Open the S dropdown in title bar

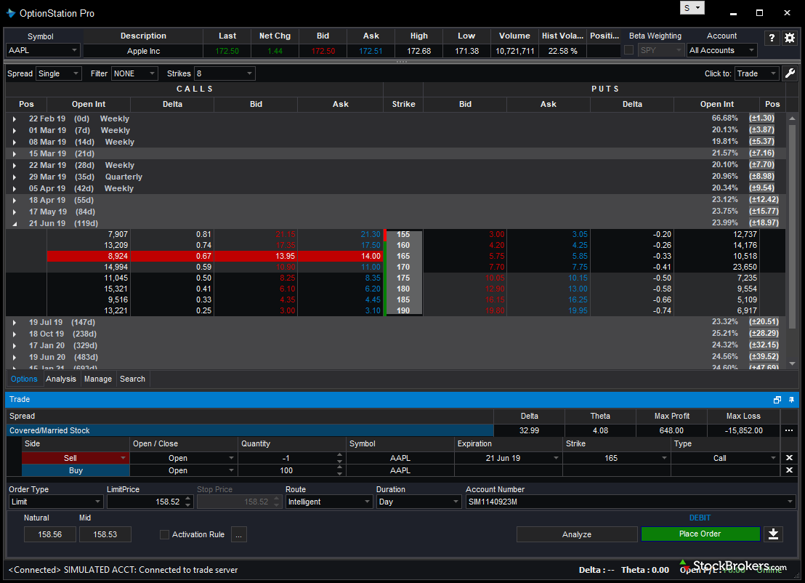pos(692,8)
